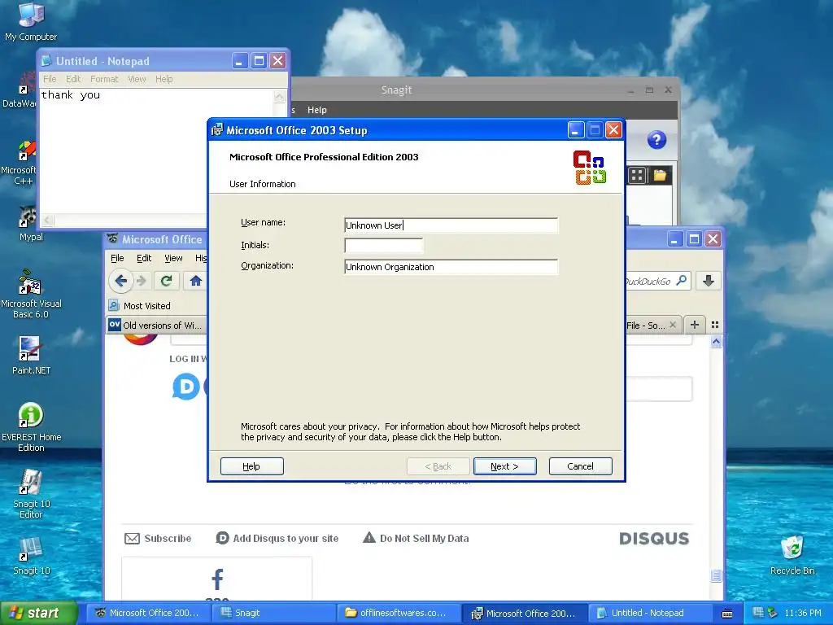
Task: Open My Computer desktop icon
Action: pyautogui.click(x=31, y=21)
